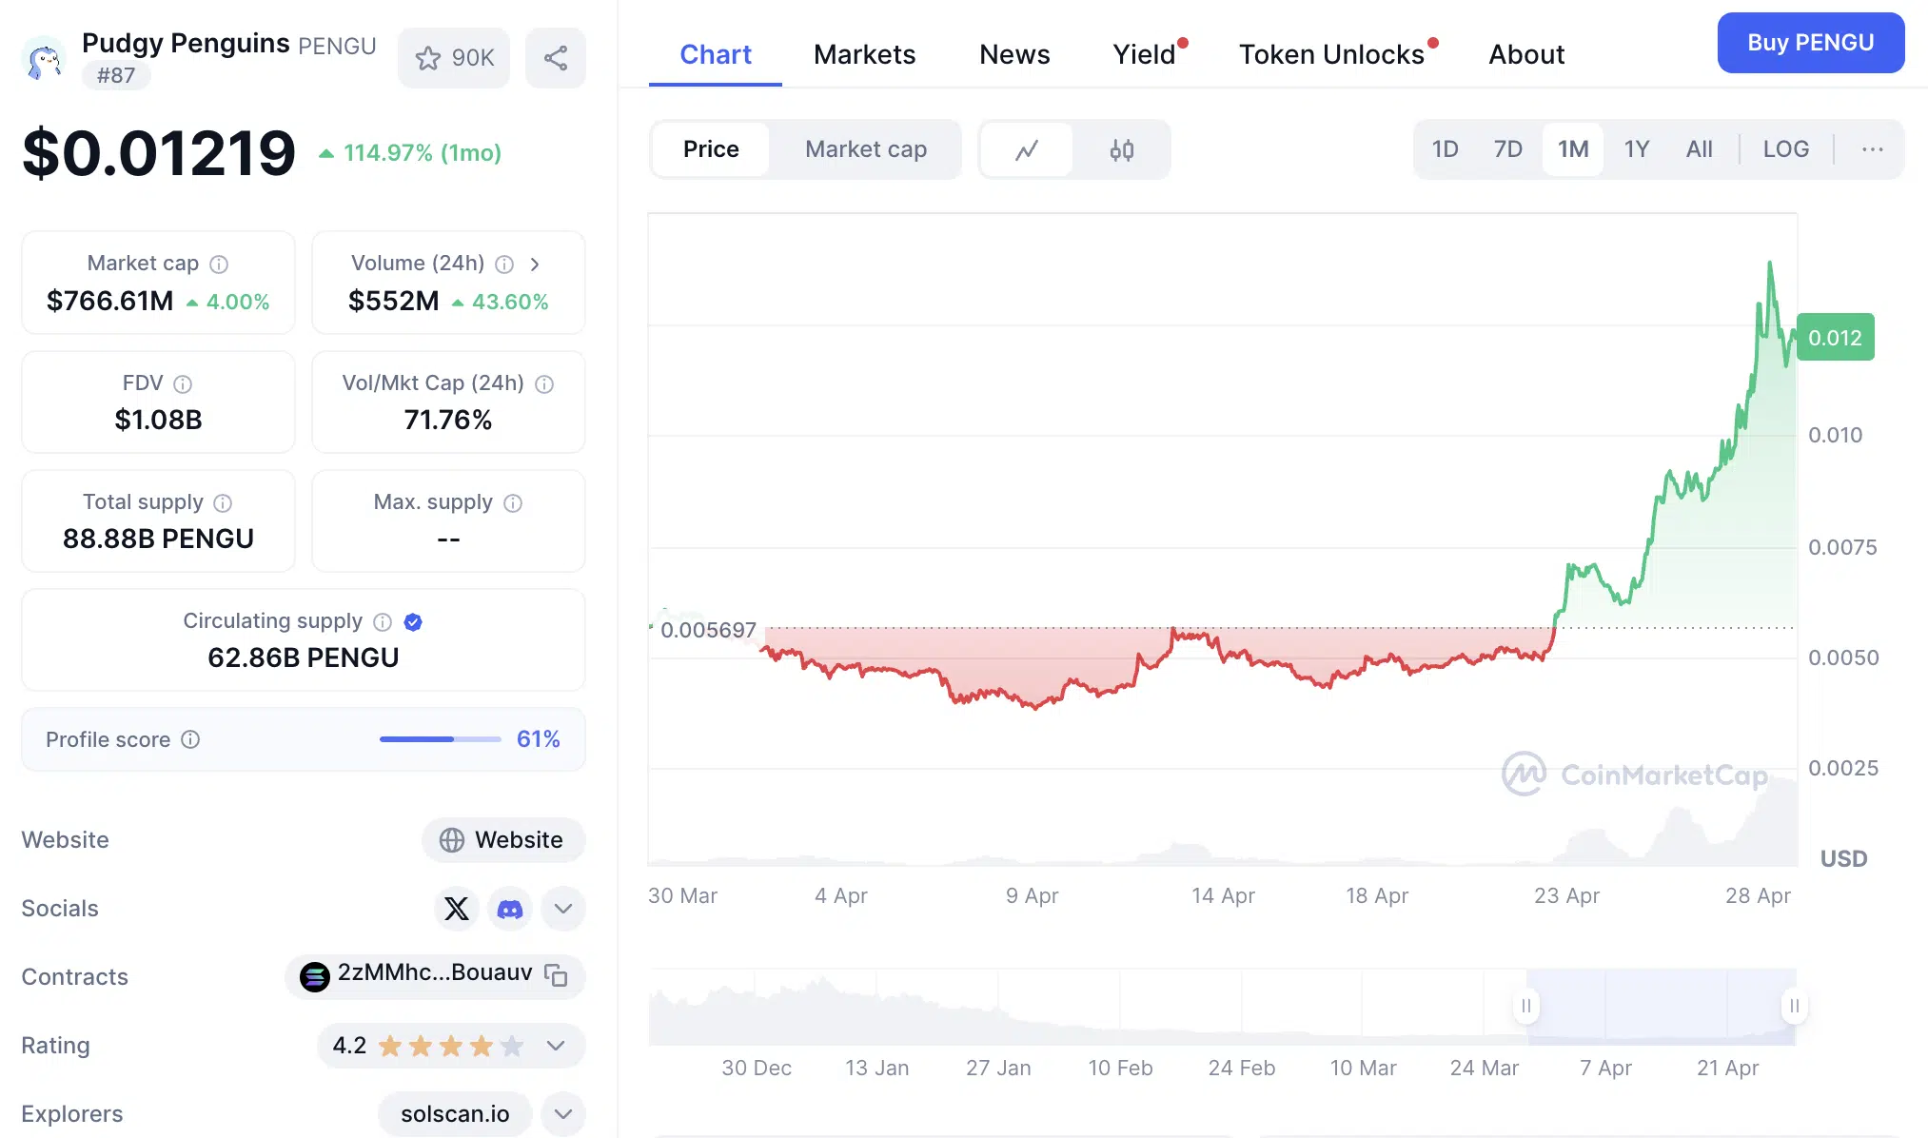Click the current price label 0.012

tap(1835, 338)
